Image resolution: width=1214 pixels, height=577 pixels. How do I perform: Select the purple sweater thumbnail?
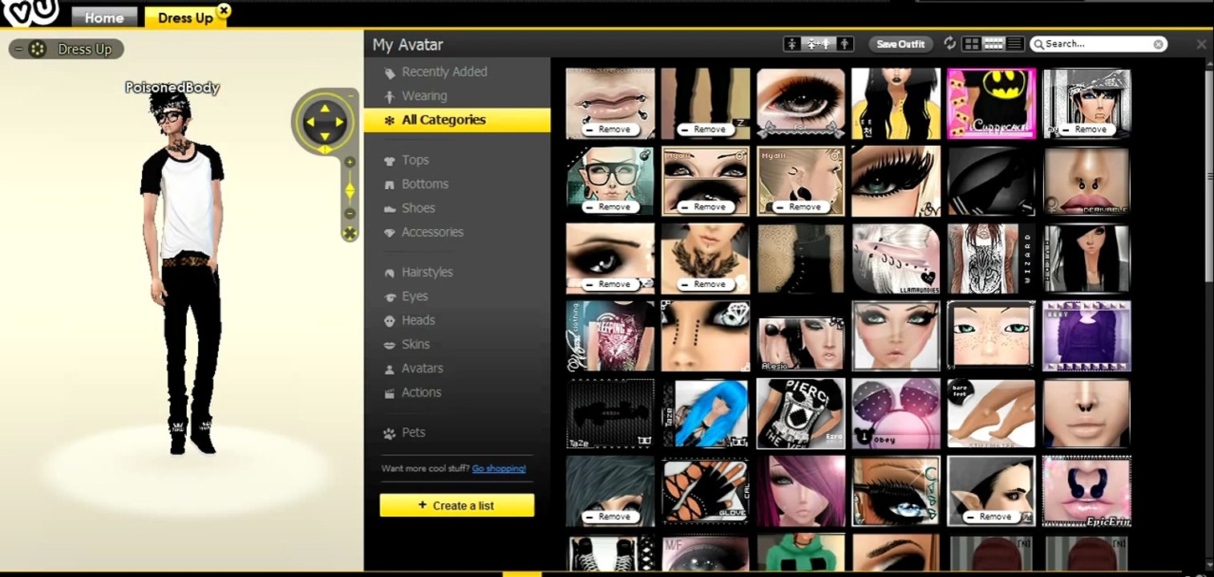1087,336
